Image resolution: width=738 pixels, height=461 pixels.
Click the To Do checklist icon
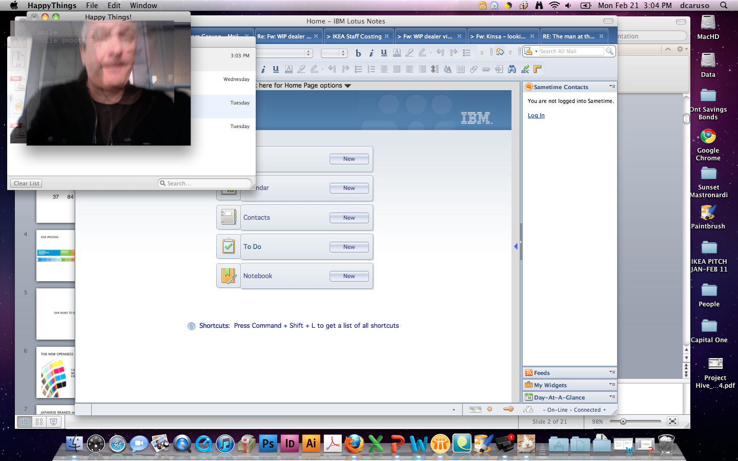pyautogui.click(x=229, y=247)
